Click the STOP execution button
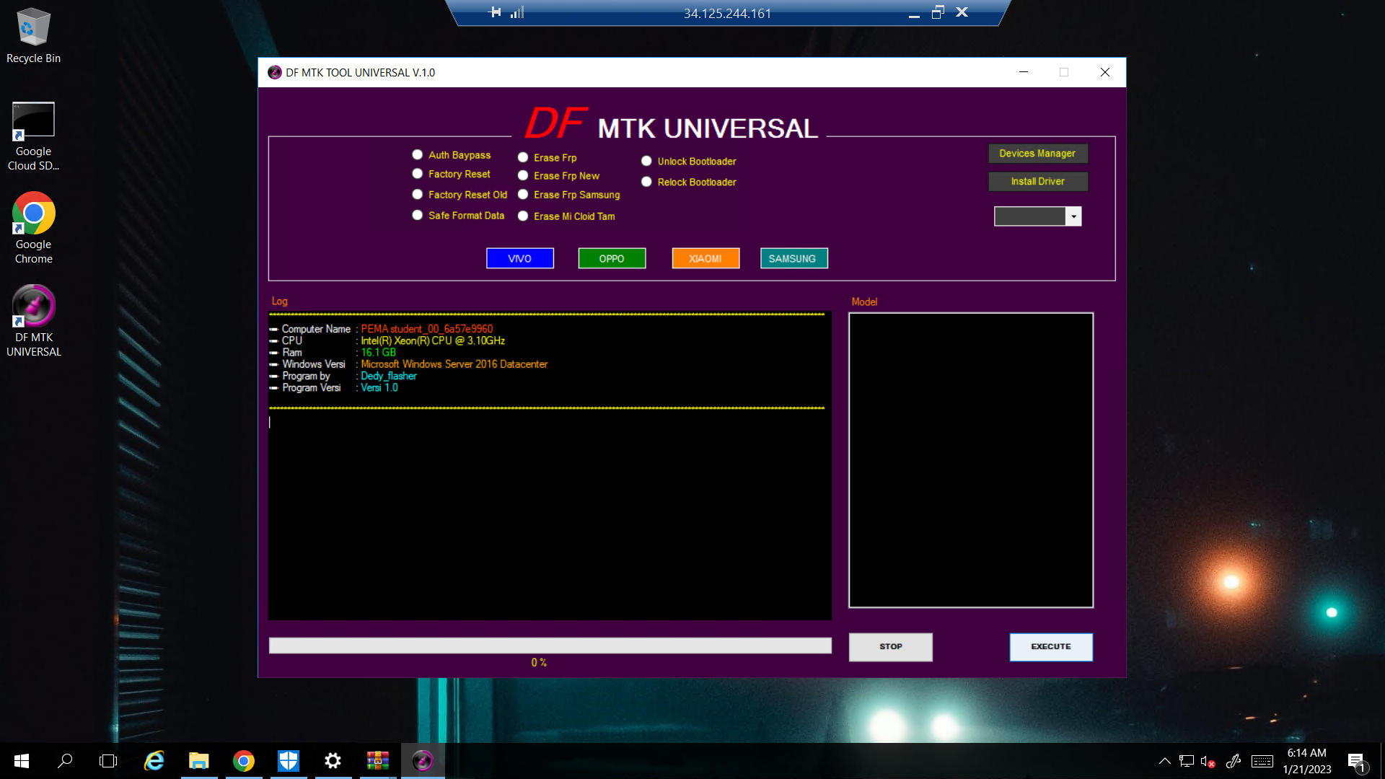The width and height of the screenshot is (1385, 779). pyautogui.click(x=890, y=647)
